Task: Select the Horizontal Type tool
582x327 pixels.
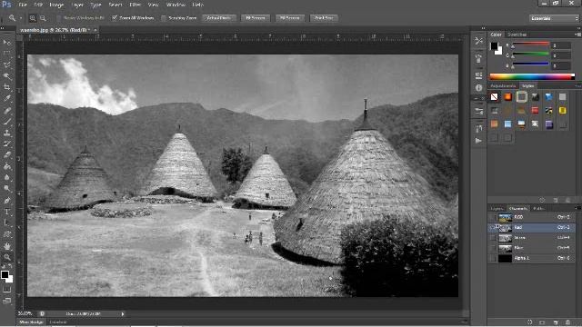Action: 6,212
